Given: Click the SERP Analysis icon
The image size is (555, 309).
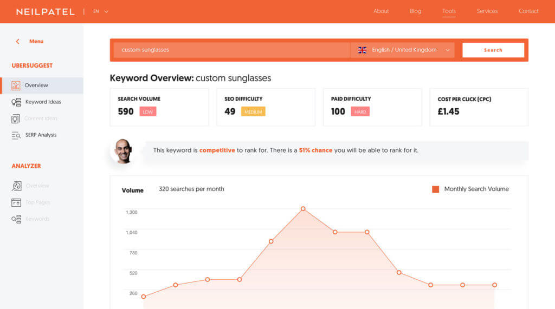Looking at the screenshot, I should click(x=16, y=135).
